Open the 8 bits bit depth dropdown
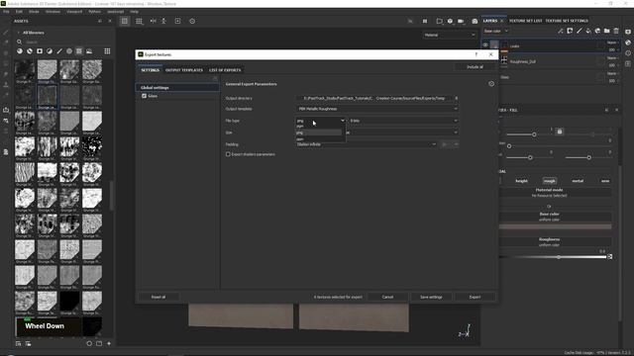 403,121
